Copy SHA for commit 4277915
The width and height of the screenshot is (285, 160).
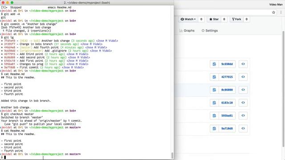(214, 77)
